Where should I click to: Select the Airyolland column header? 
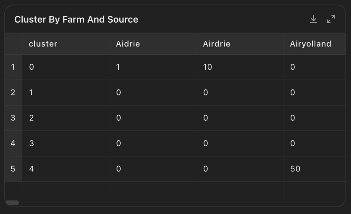(x=314, y=44)
